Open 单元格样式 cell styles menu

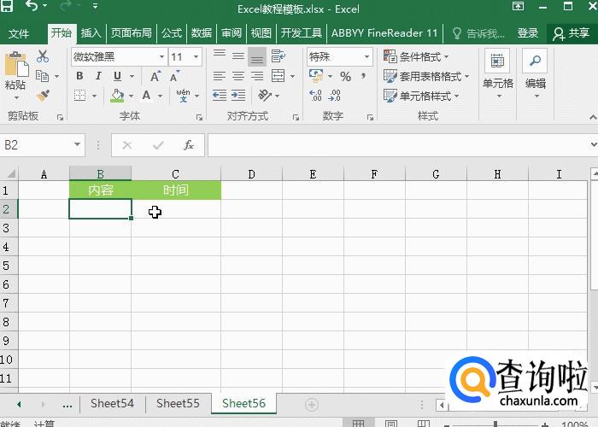(421, 96)
